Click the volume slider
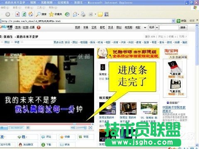Screen dimensions: 199x149 pyautogui.click(x=81, y=128)
